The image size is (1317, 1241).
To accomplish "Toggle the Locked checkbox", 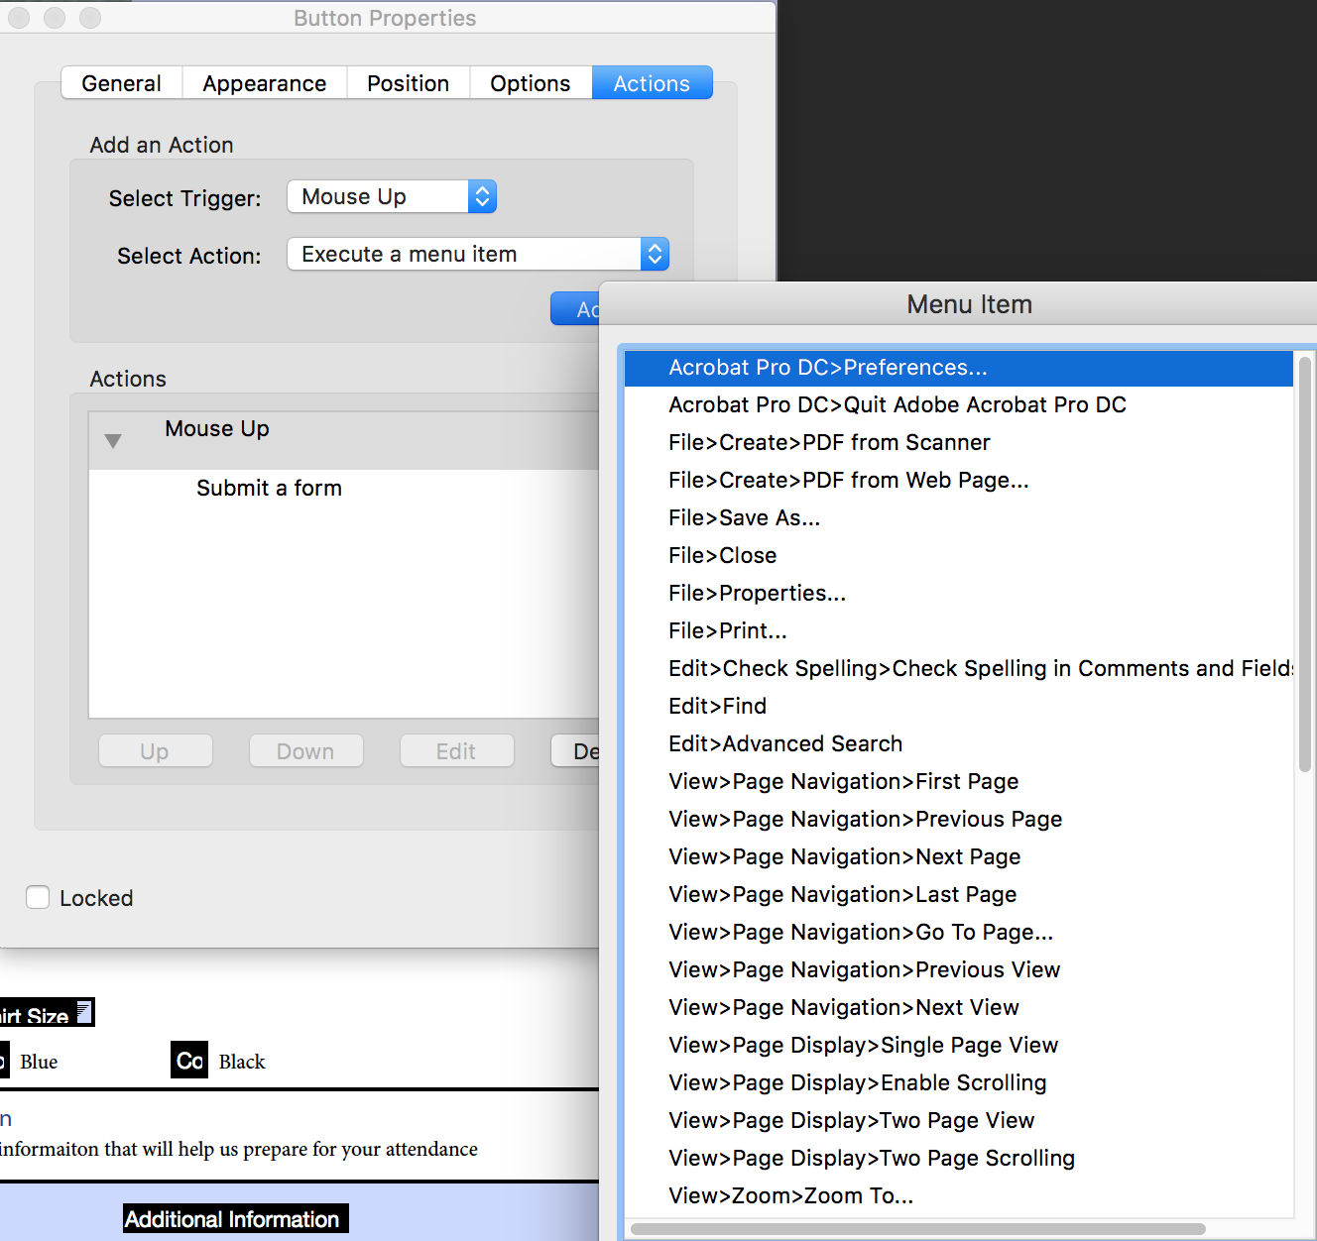I will click(x=38, y=897).
